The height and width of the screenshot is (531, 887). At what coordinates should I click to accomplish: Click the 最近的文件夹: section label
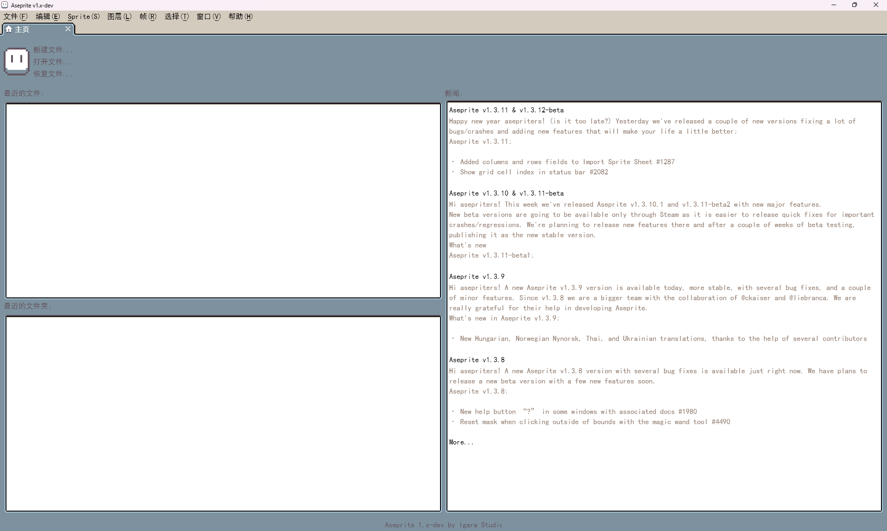[28, 306]
